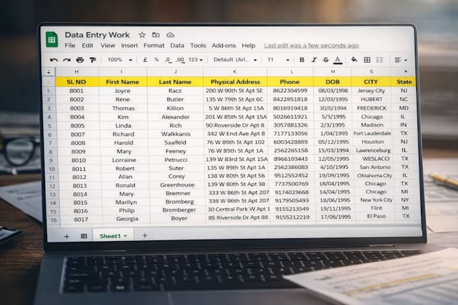Image resolution: width=458 pixels, height=305 pixels.
Task: Click the expand/collapse arrows at top-left corner
Action: pyautogui.click(x=48, y=72)
